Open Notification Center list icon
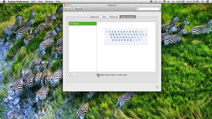212x119 pixels. click(x=207, y=2)
